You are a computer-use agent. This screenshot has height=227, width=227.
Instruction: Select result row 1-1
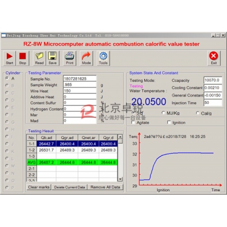coord(72,144)
